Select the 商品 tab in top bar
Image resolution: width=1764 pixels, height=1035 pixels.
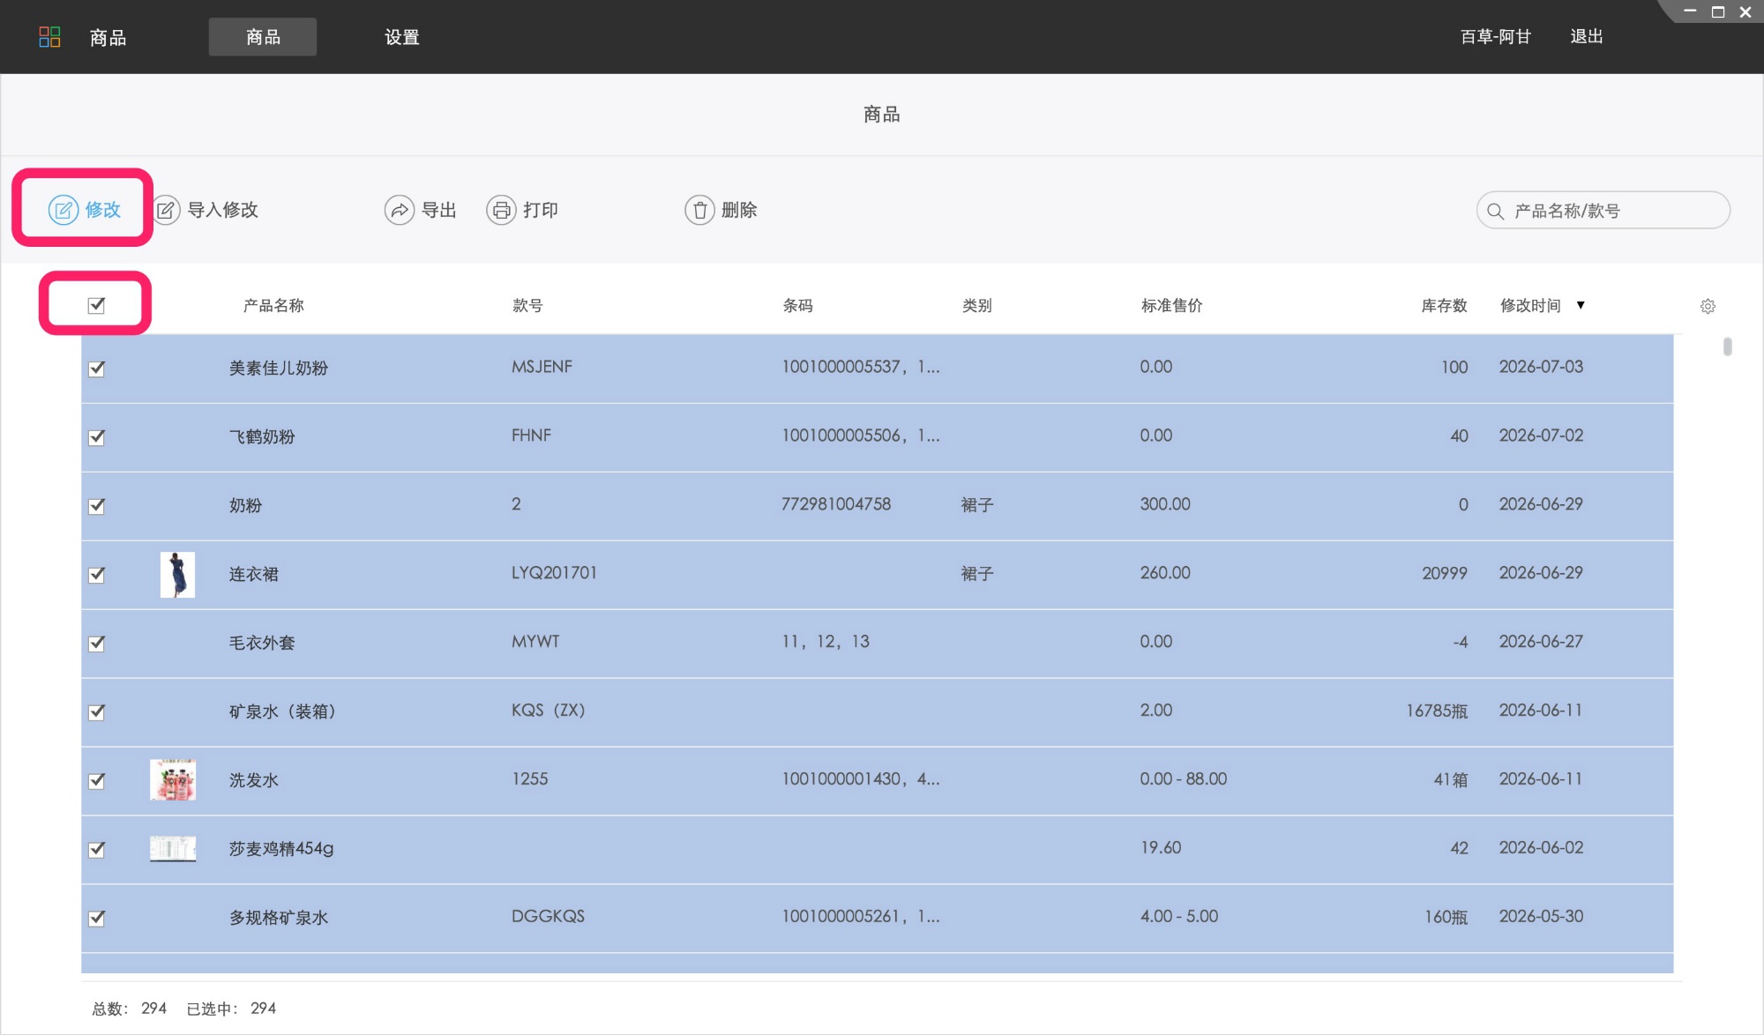click(263, 37)
